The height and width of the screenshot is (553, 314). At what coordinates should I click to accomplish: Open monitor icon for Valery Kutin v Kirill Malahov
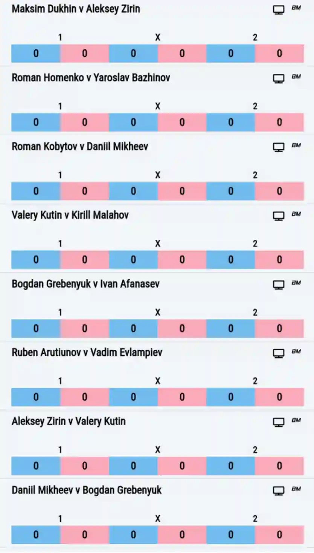click(x=278, y=216)
